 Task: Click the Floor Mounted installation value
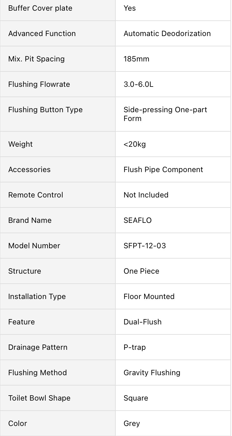pyautogui.click(x=149, y=297)
